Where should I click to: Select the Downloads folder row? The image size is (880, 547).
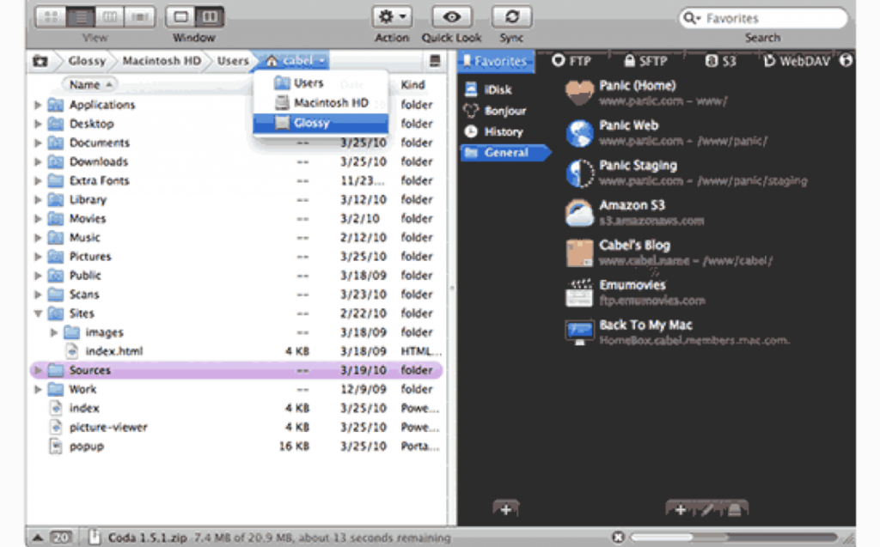pyautogui.click(x=235, y=161)
